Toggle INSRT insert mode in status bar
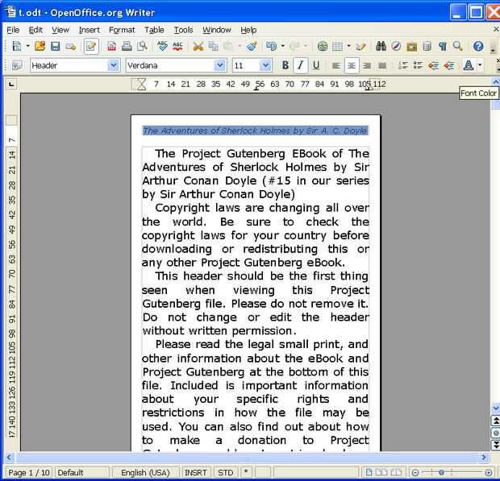The height and width of the screenshot is (481, 500). click(196, 472)
